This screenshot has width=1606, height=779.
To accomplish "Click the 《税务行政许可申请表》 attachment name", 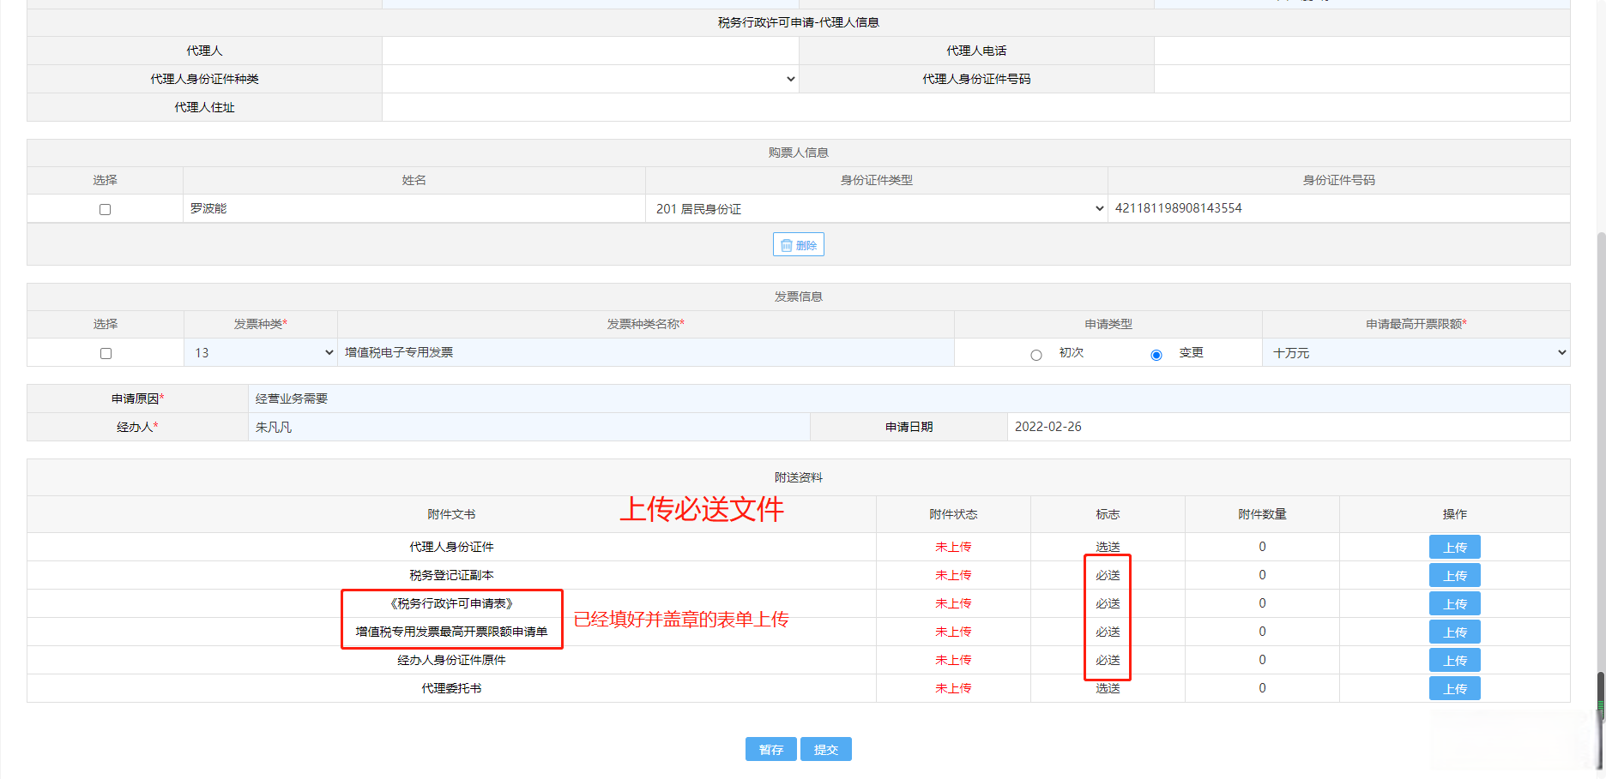I will (x=451, y=603).
